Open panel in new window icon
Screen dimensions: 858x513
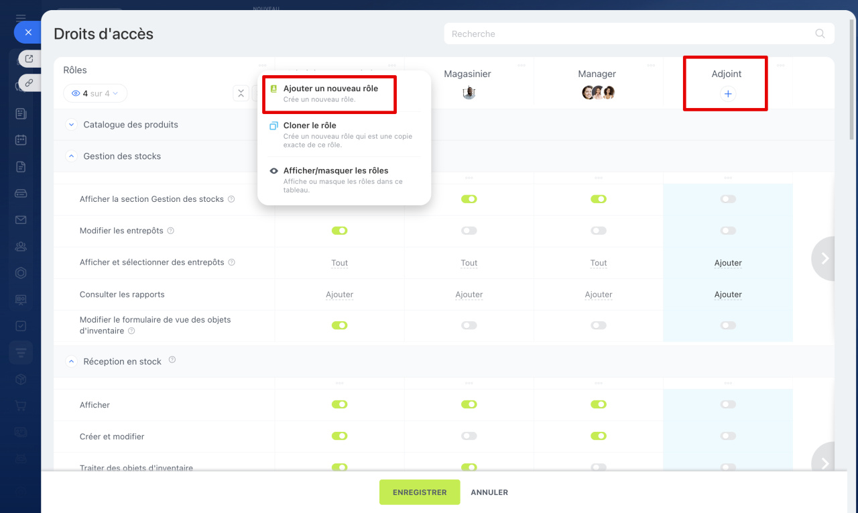pyautogui.click(x=29, y=59)
